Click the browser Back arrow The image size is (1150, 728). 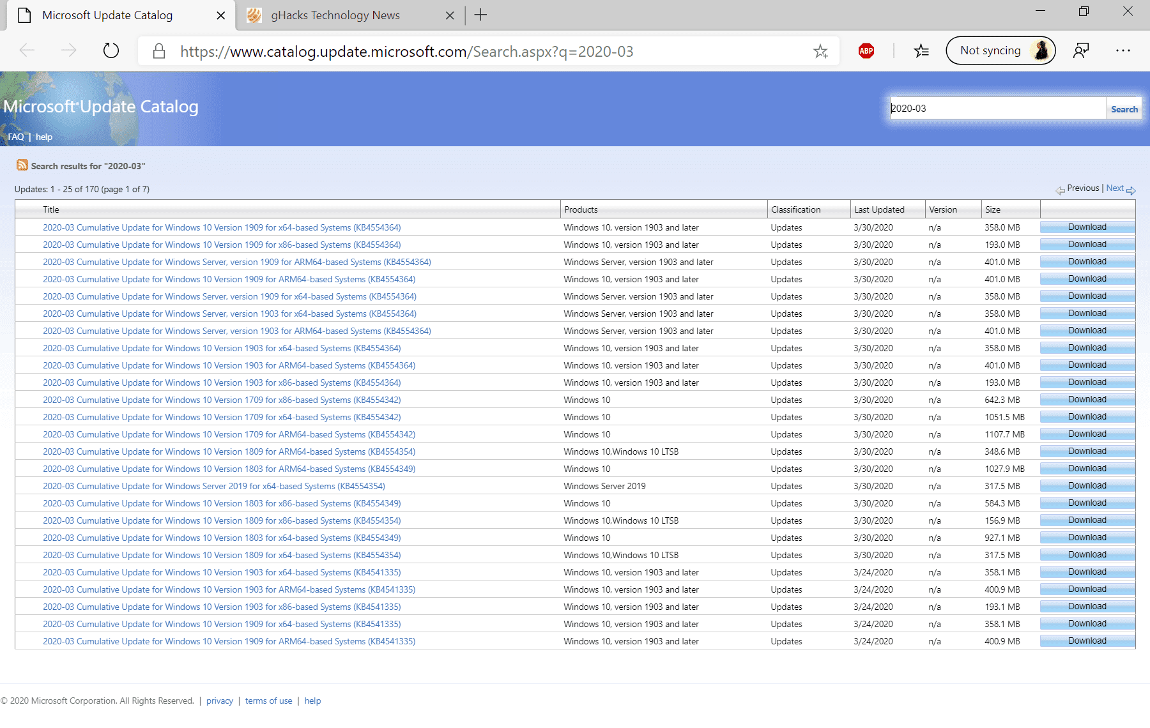(x=27, y=50)
